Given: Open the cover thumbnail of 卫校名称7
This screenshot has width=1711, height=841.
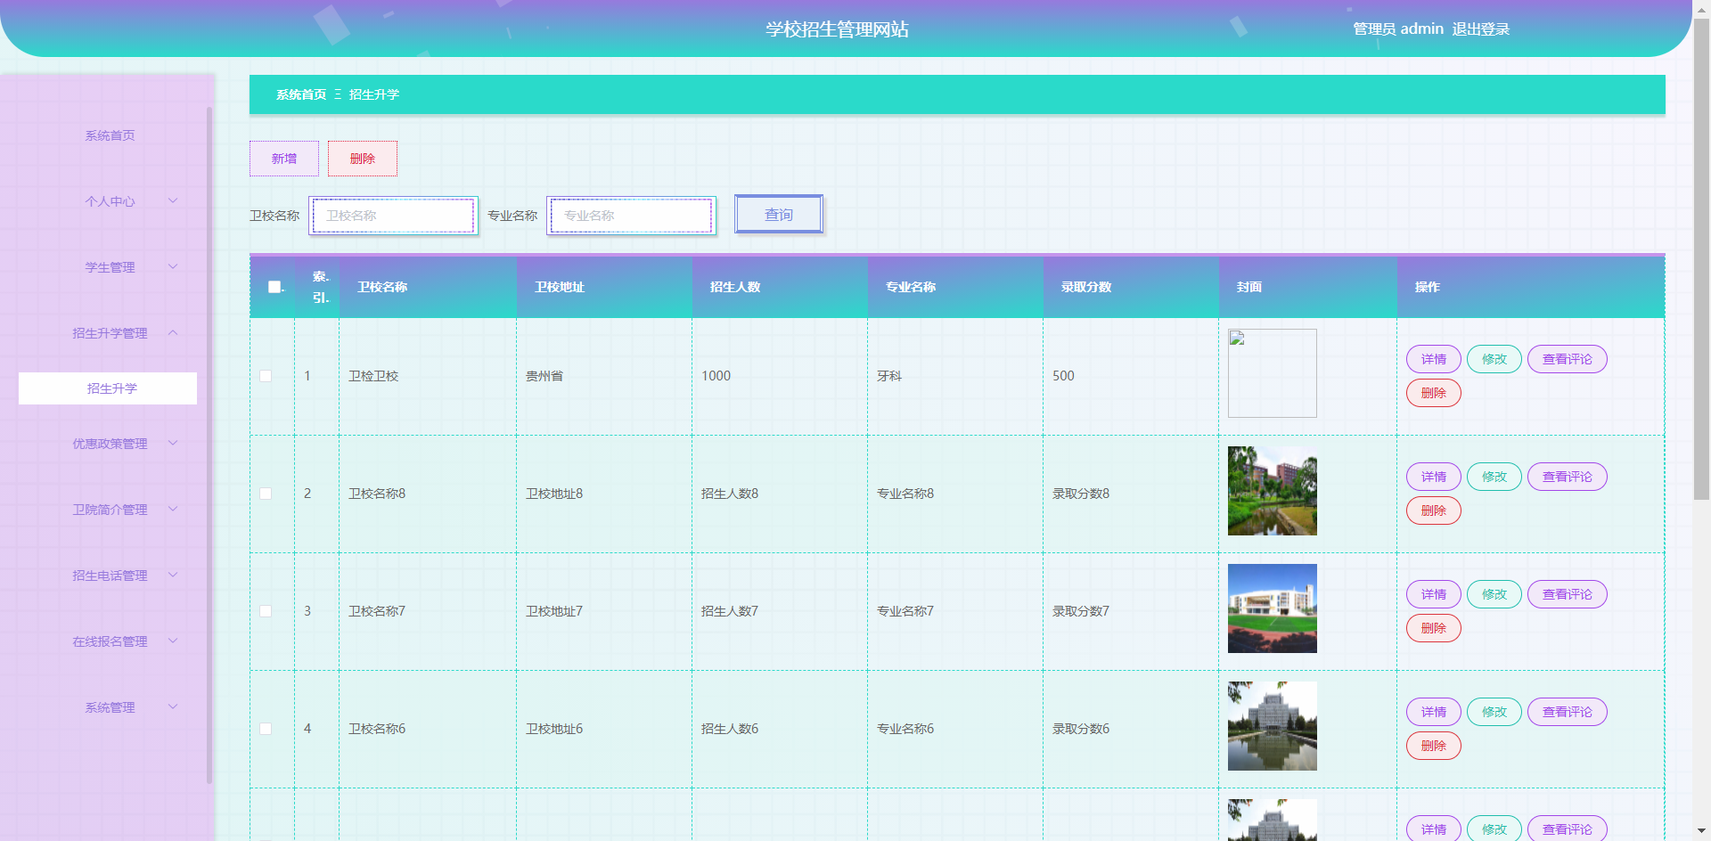Looking at the screenshot, I should [1272, 608].
